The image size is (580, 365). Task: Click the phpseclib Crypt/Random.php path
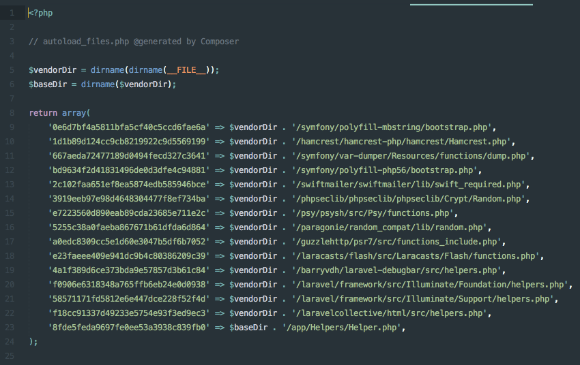coord(408,199)
